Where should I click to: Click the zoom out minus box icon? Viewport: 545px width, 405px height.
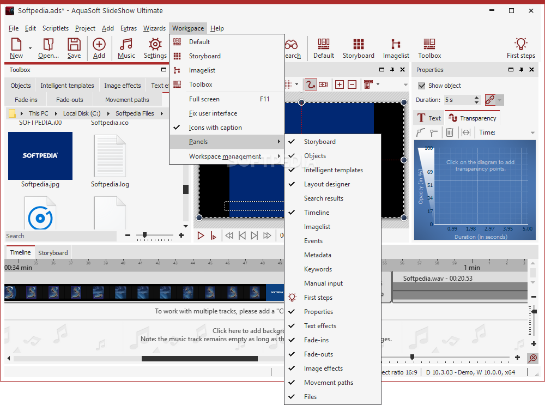pyautogui.click(x=352, y=84)
